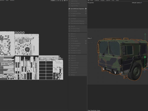Click the large round UV island
Screen dimensions: 148x111
click(27, 49)
